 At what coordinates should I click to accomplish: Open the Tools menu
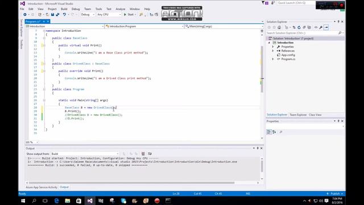coord(98,9)
